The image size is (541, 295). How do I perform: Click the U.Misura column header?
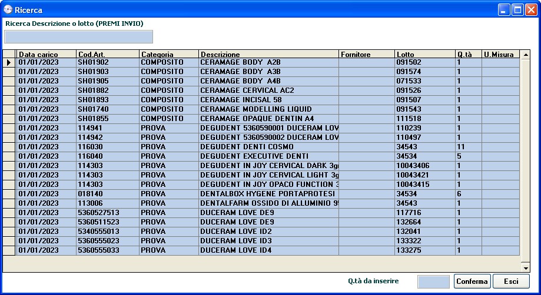tap(500, 54)
